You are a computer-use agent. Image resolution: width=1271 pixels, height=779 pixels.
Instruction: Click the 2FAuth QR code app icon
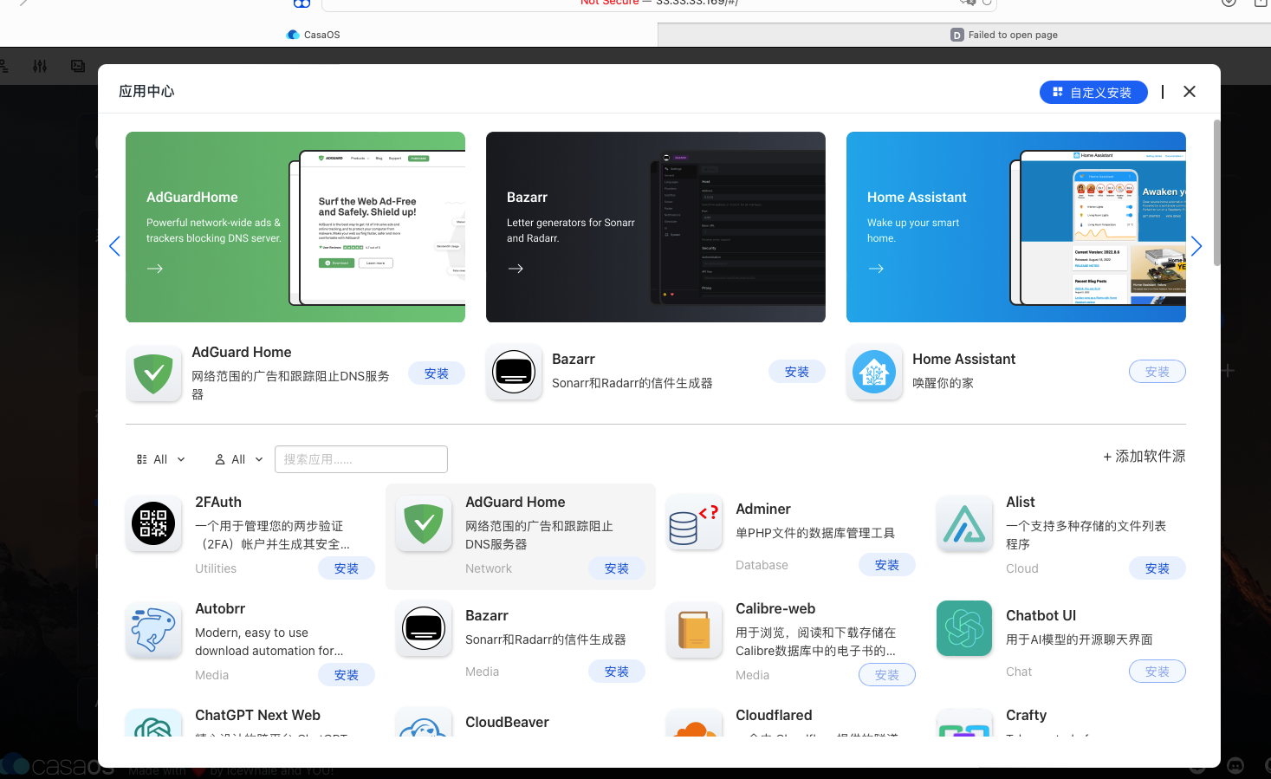153,523
